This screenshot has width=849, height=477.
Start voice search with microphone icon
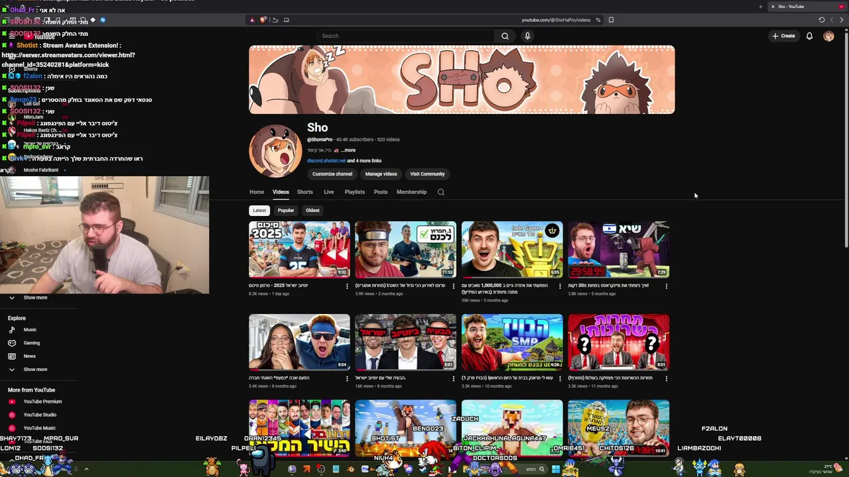[x=527, y=36]
